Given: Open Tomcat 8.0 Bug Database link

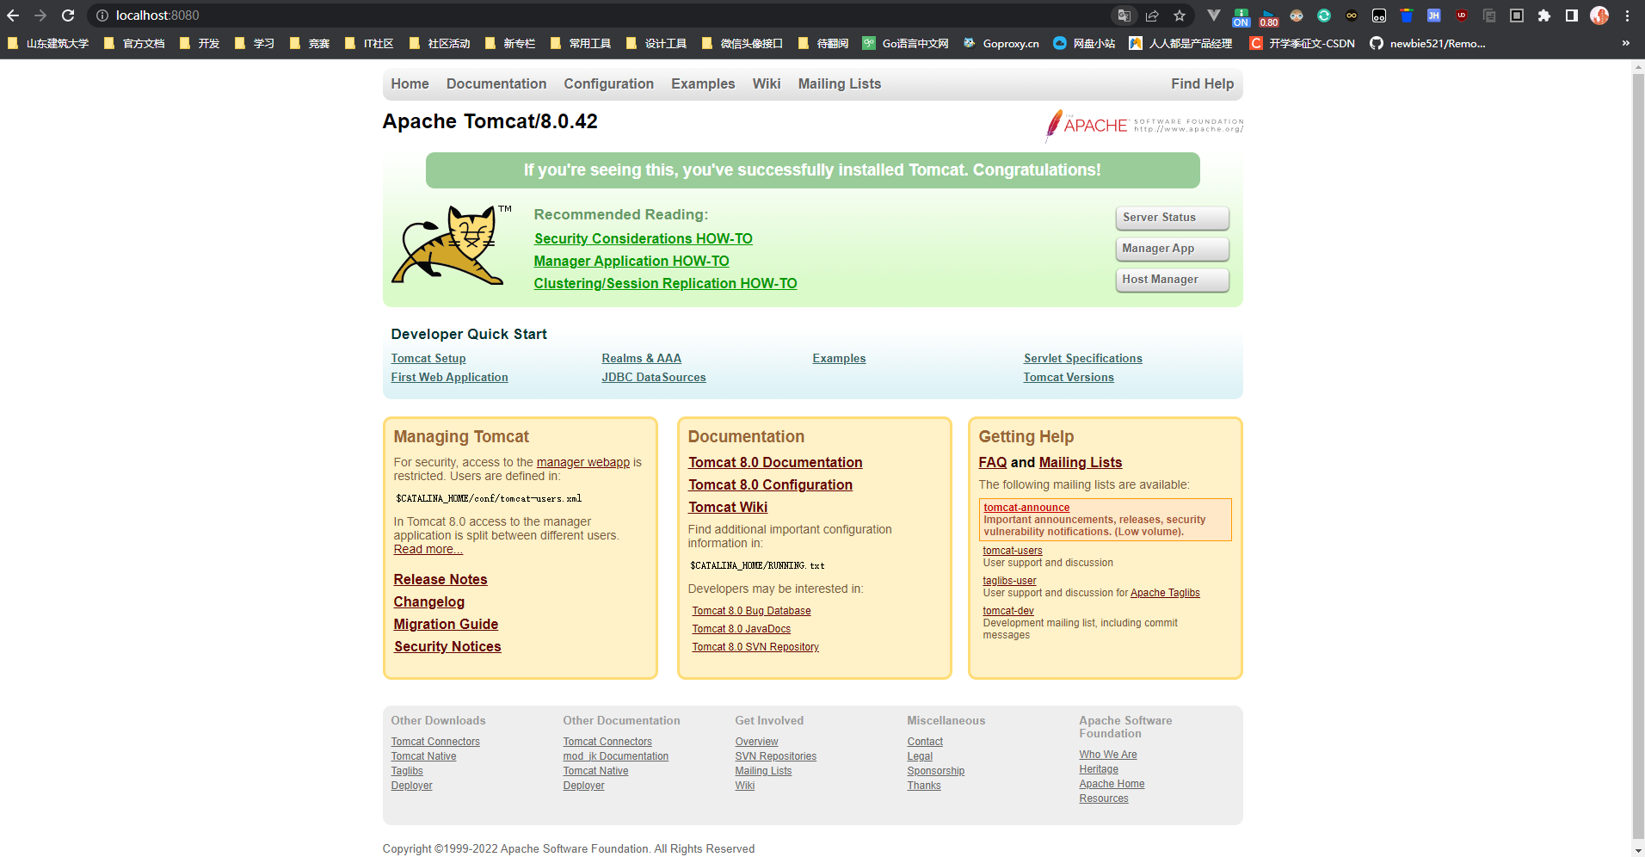Looking at the screenshot, I should click(751, 611).
